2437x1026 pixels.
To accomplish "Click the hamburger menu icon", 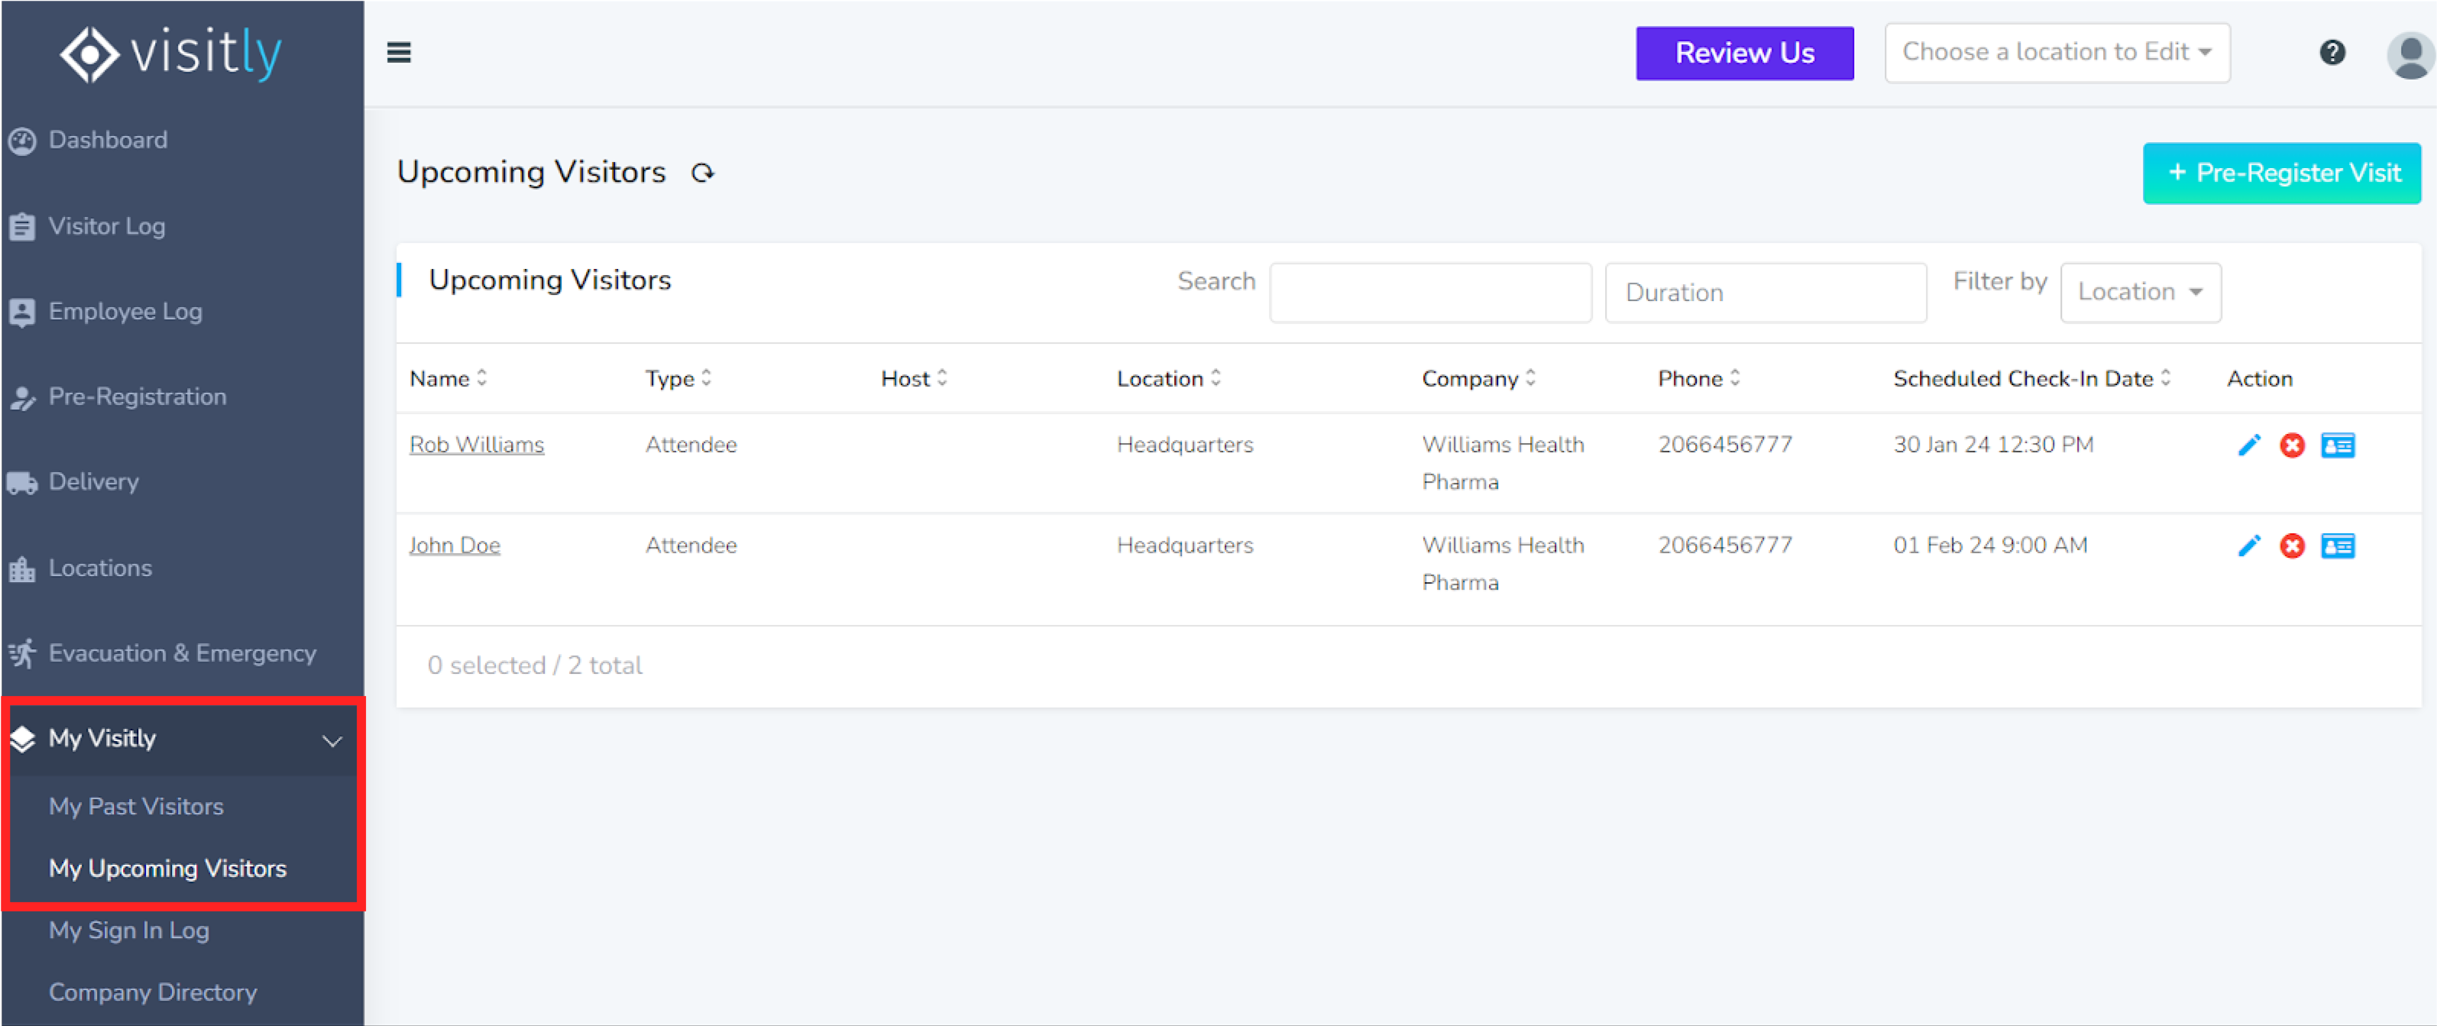I will [x=398, y=53].
